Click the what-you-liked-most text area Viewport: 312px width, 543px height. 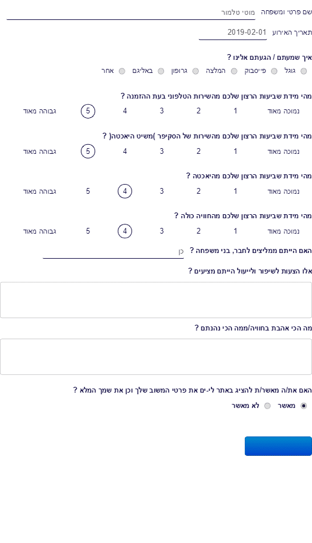[156, 357]
